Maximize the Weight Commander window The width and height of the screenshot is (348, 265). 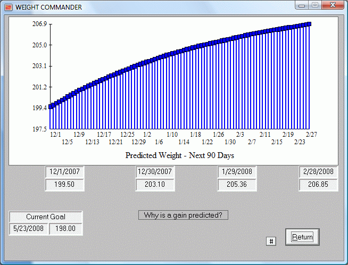tap(314, 6)
